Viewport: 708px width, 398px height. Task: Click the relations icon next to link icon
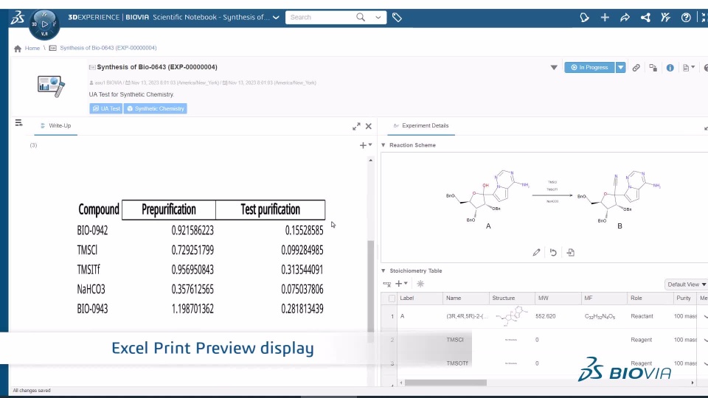pos(653,68)
